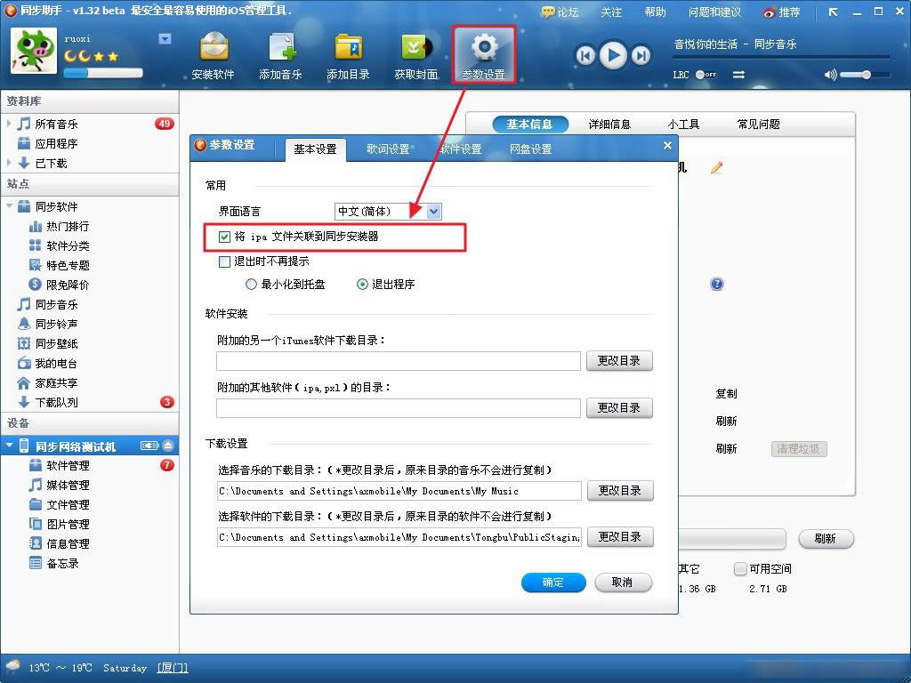This screenshot has height=683, width=911.
Task: Click the 确定 confirm button
Action: 553,583
